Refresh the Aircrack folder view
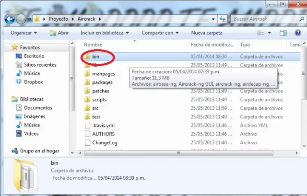The height and width of the screenshot is (196, 307). coord(222,19)
